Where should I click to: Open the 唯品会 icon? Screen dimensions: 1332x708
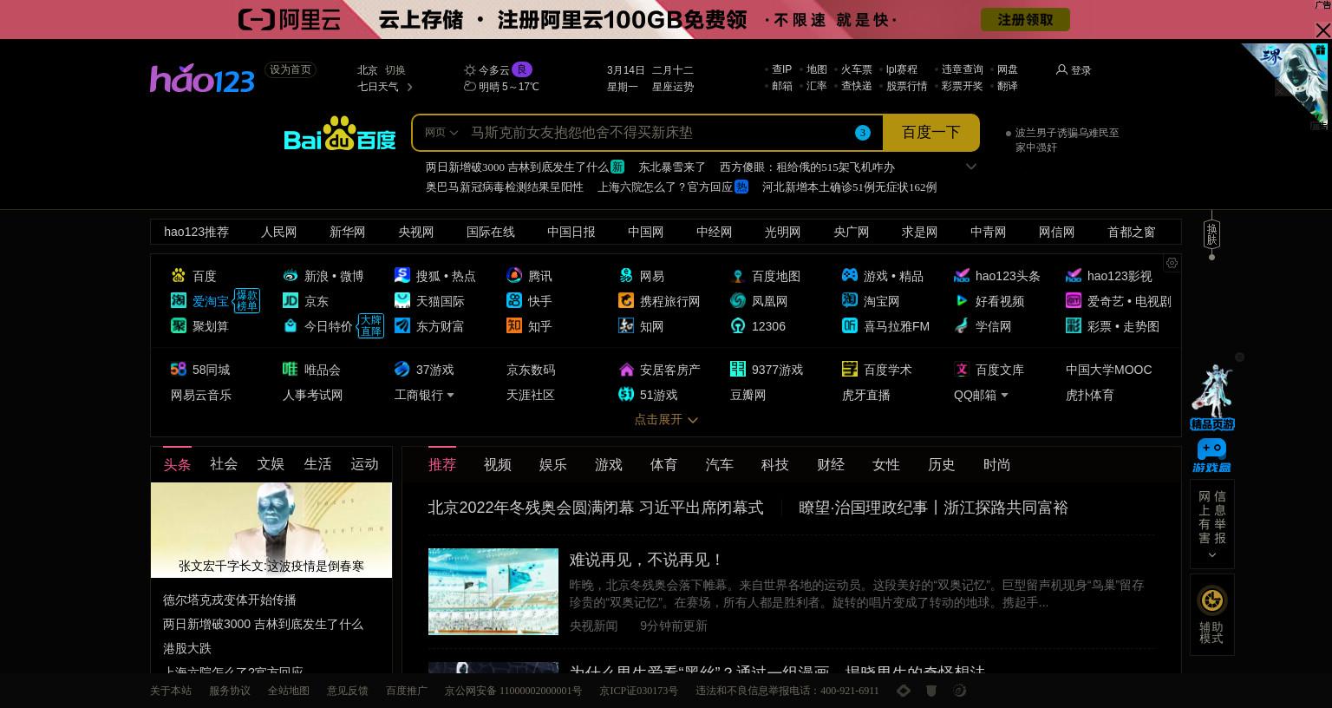pyautogui.click(x=291, y=369)
